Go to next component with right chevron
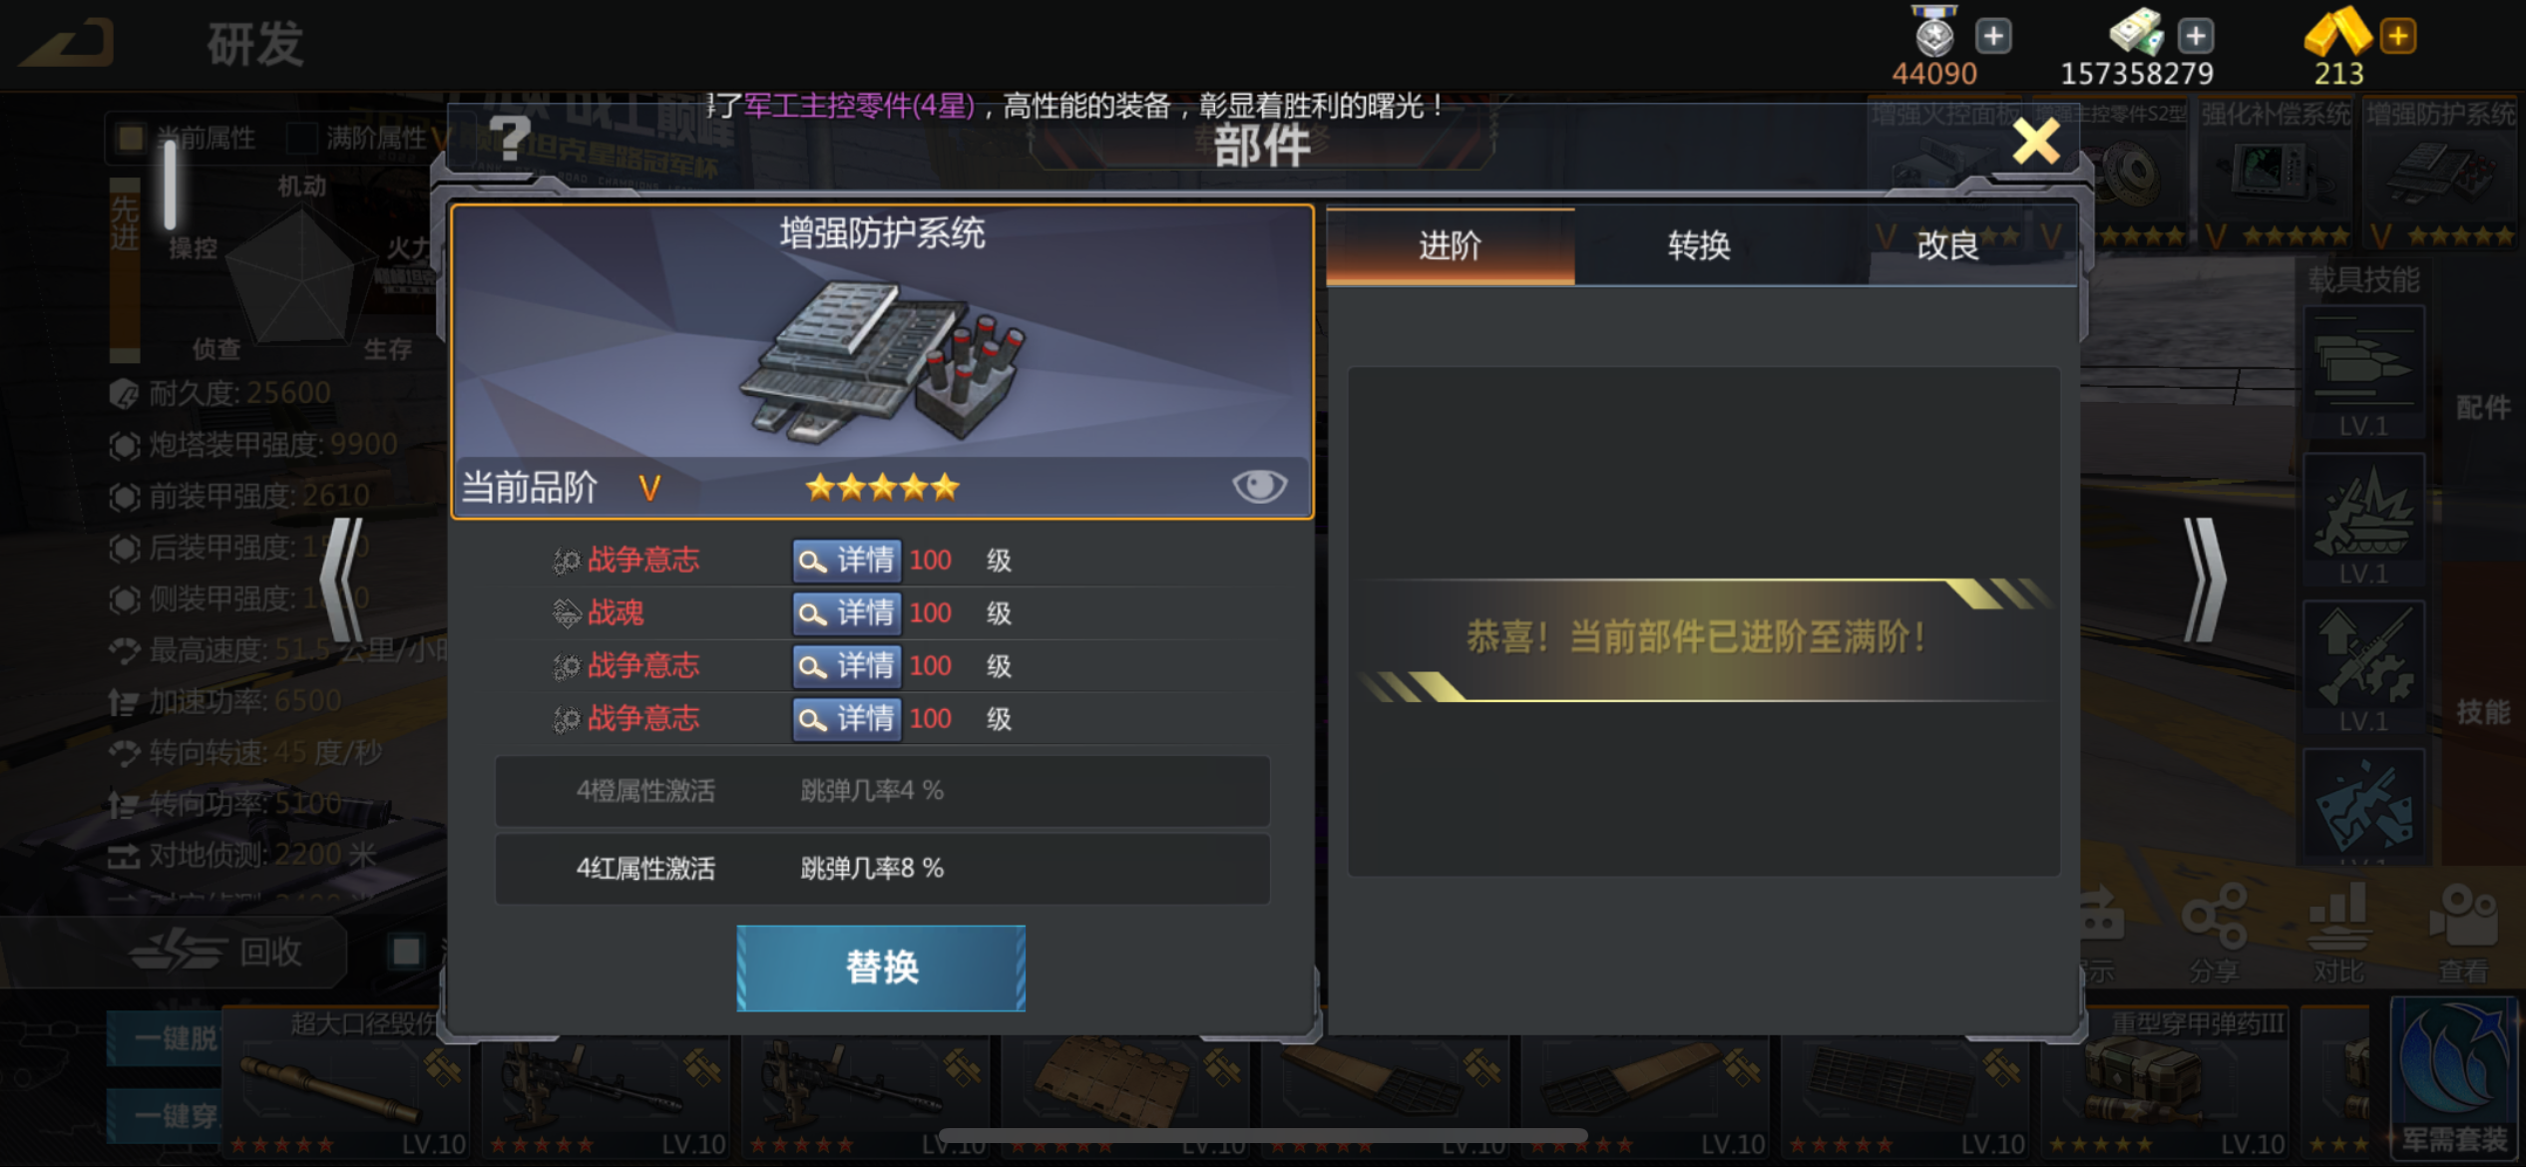Image resolution: width=2526 pixels, height=1167 pixels. click(2205, 580)
